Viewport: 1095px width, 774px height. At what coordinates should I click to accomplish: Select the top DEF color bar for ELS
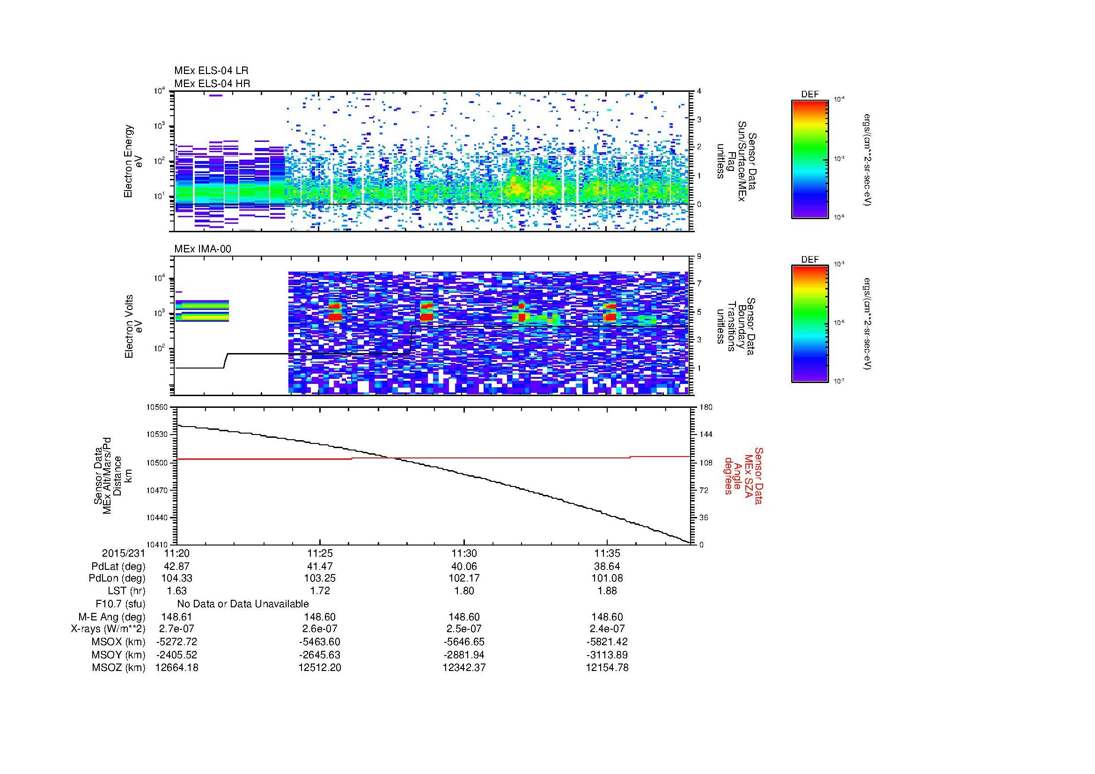(809, 159)
